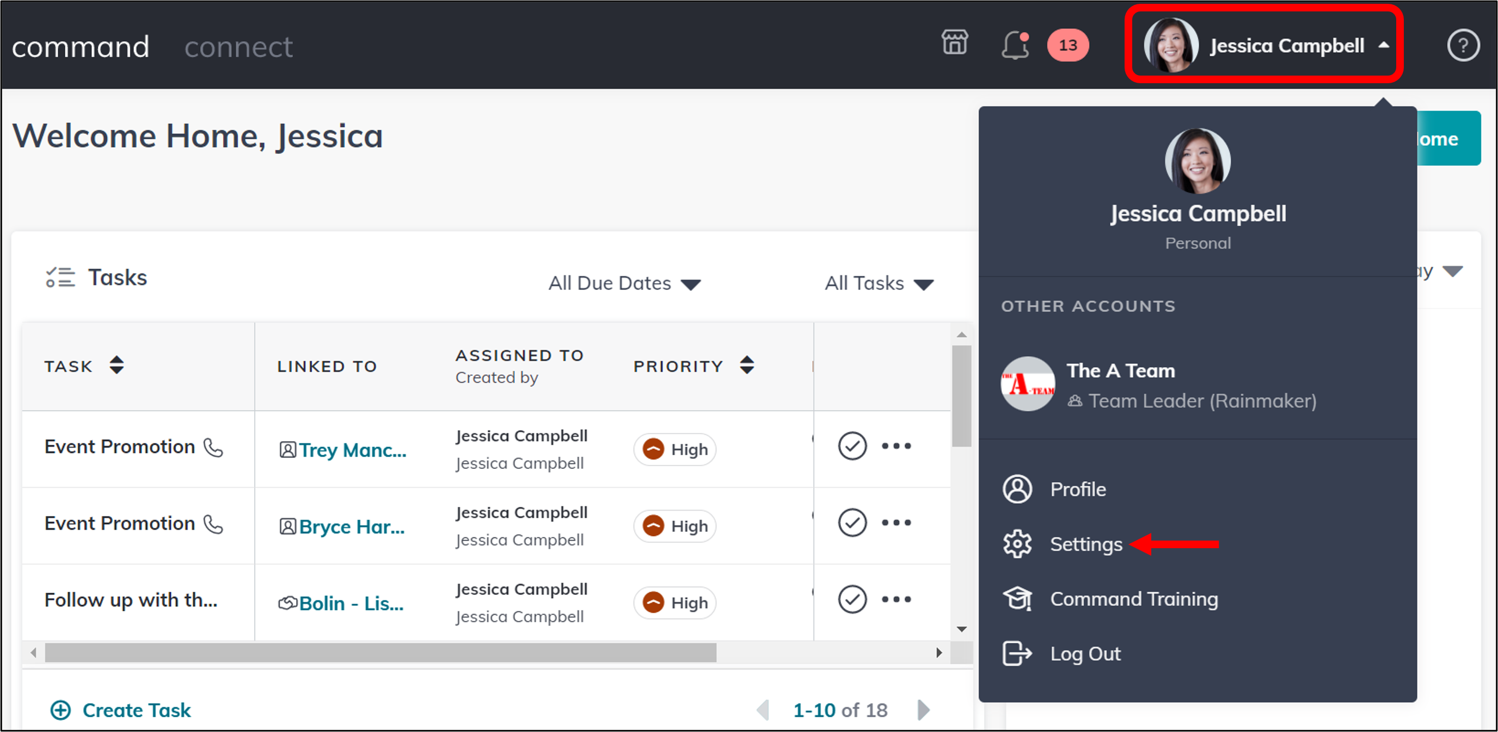
Task: Open the notifications bell
Action: click(1015, 44)
